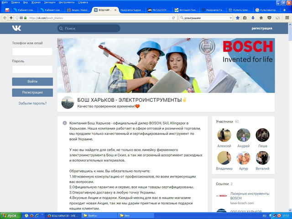The height and width of the screenshot is (219, 292).
Task: Click the browser URL address field
Action: click(99, 18)
